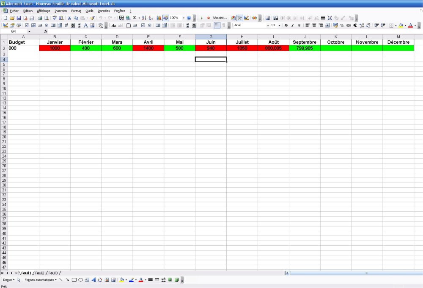Switch to the Feuil2 sheet tab
Image resolution: width=423 pixels, height=288 pixels.
click(40, 273)
